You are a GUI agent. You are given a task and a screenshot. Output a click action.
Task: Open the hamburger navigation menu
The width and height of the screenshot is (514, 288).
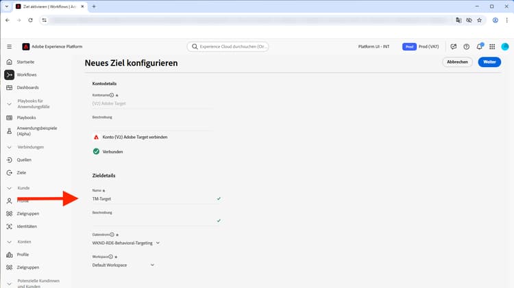pyautogui.click(x=9, y=47)
